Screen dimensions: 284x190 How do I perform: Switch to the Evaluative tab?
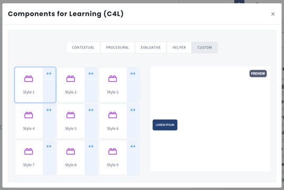[x=150, y=47]
